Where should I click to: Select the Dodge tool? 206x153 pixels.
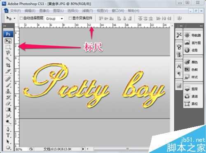click(x=8, y=122)
